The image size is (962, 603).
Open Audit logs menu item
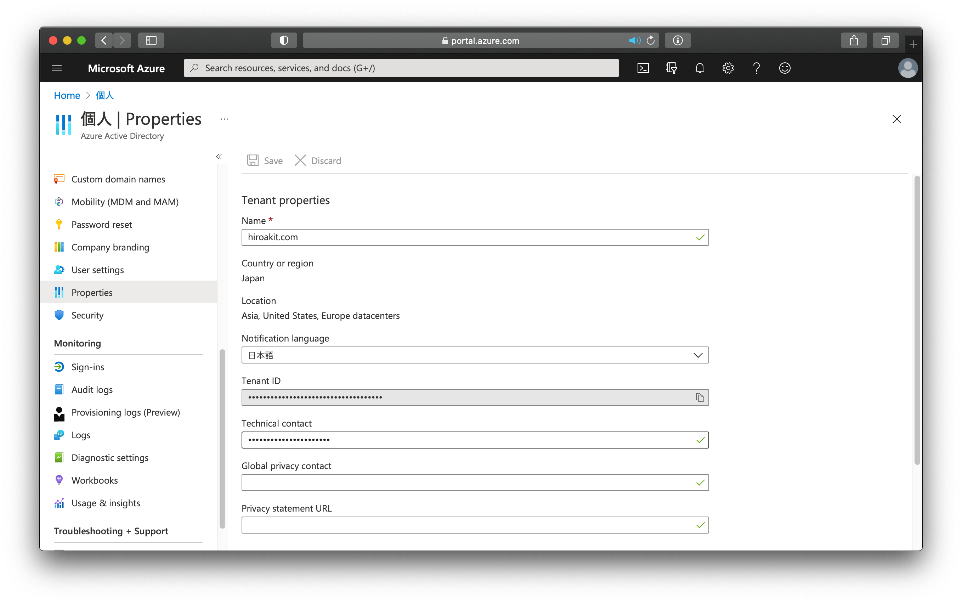coord(92,390)
